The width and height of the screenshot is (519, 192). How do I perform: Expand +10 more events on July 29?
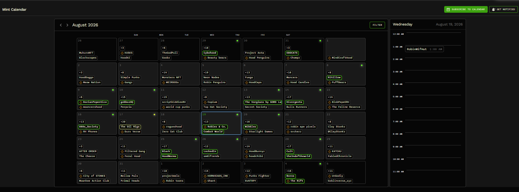pos(206,48)
